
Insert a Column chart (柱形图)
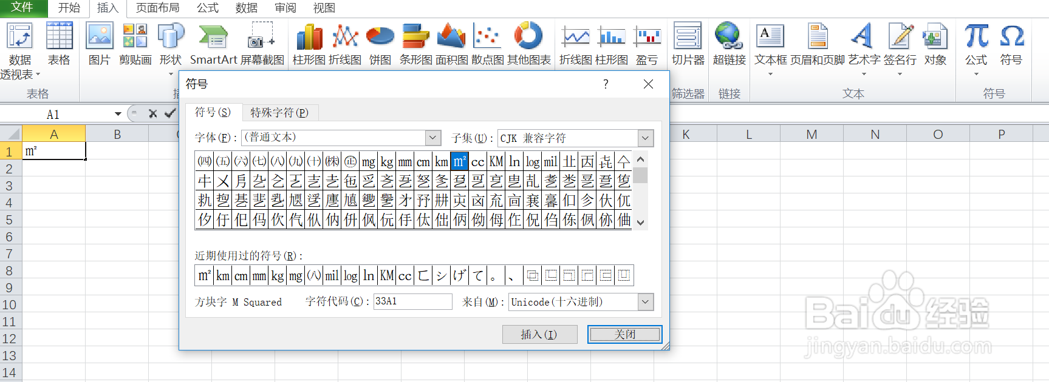point(309,44)
